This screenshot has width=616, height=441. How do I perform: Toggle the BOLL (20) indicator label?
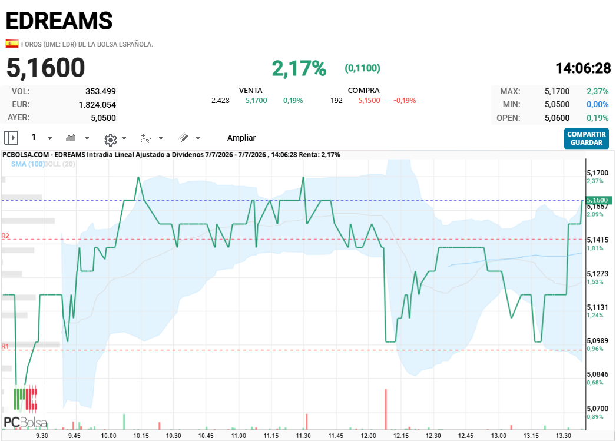[59, 164]
